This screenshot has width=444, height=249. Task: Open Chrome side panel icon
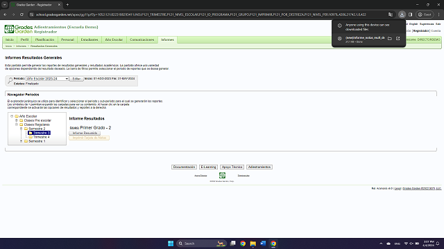point(410,15)
